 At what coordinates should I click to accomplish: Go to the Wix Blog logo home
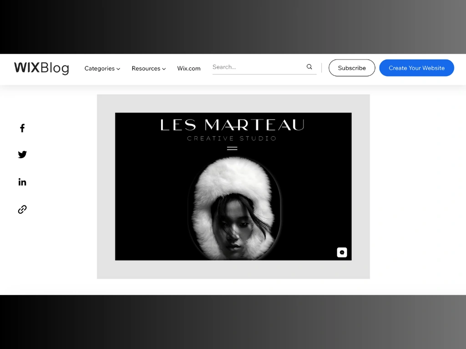coord(41,68)
